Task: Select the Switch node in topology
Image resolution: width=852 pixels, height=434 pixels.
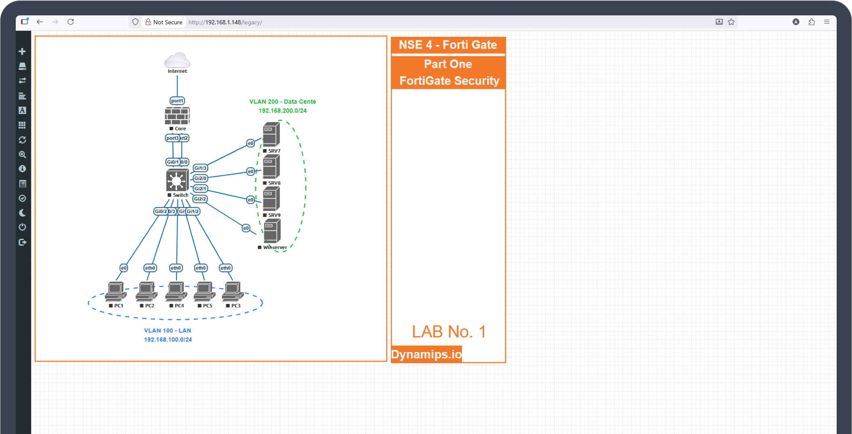Action: click(177, 180)
